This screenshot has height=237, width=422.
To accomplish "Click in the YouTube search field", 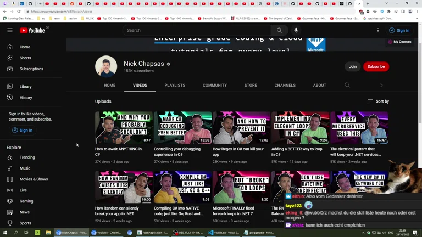I will [x=198, y=30].
